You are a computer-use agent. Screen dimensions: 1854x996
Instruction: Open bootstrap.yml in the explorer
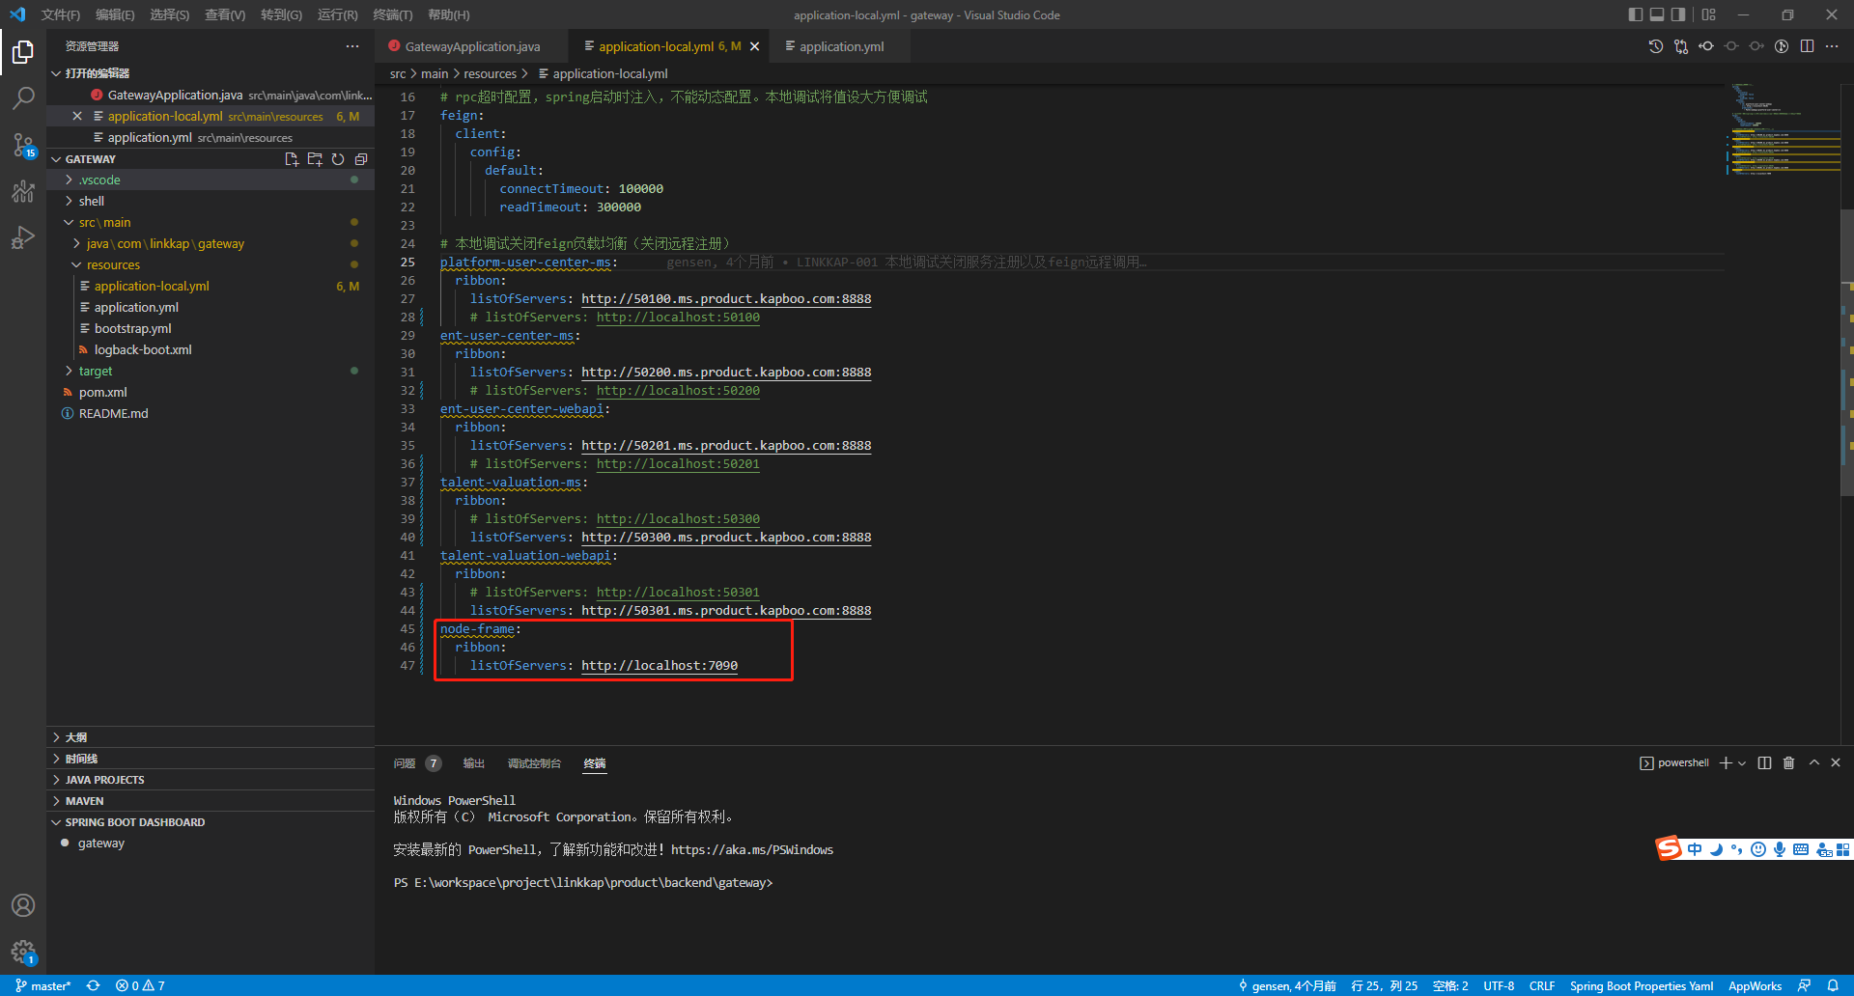[x=133, y=329]
